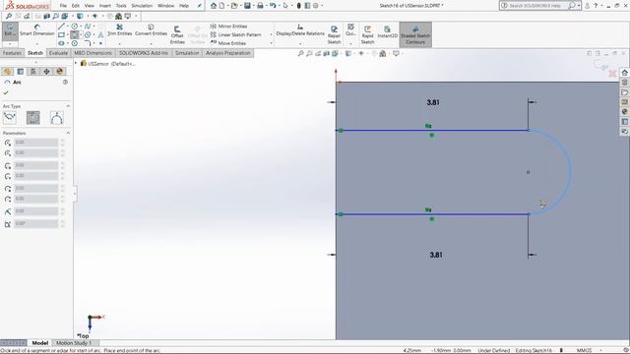This screenshot has width=630, height=354.
Task: Toggle Instant2D mode
Action: coord(387,32)
